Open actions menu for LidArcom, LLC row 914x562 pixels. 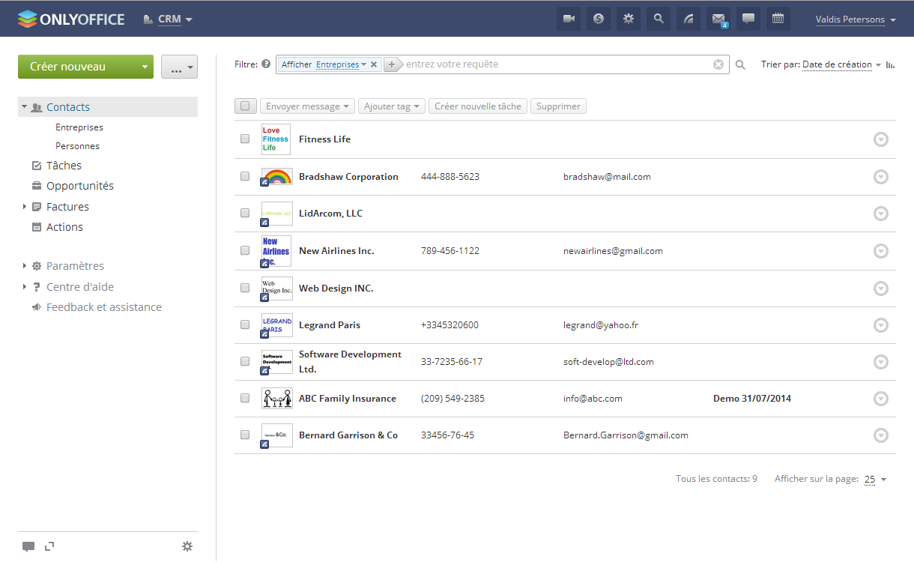pos(881,214)
